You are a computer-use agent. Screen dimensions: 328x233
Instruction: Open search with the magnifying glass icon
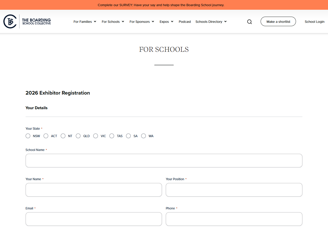tap(249, 22)
